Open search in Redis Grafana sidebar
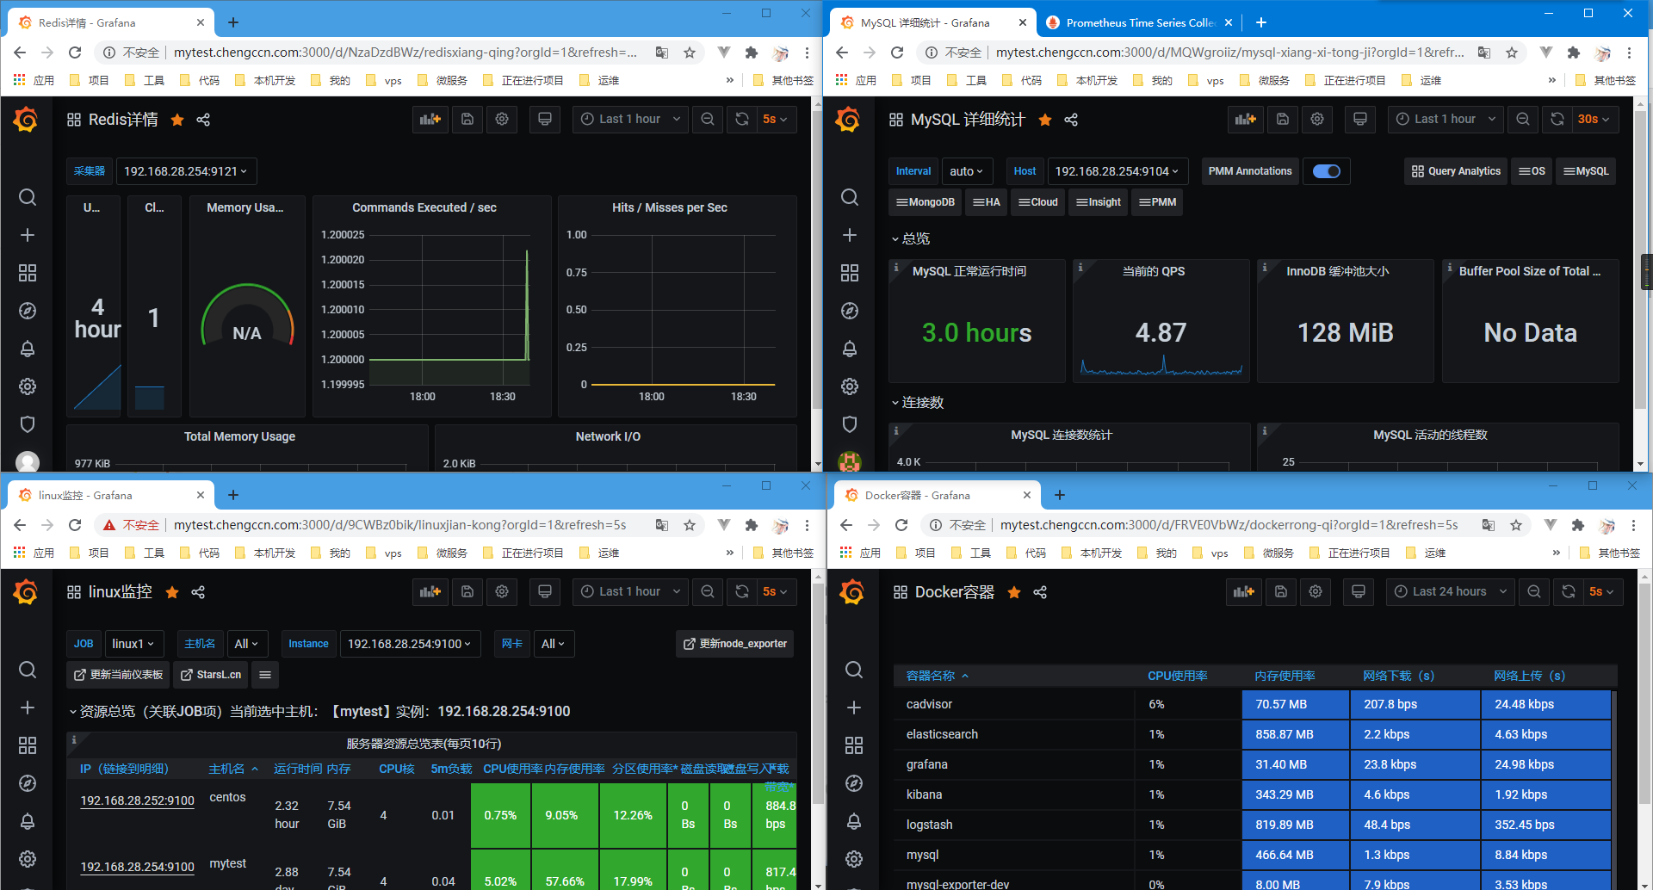The width and height of the screenshot is (1653, 890). [28, 197]
